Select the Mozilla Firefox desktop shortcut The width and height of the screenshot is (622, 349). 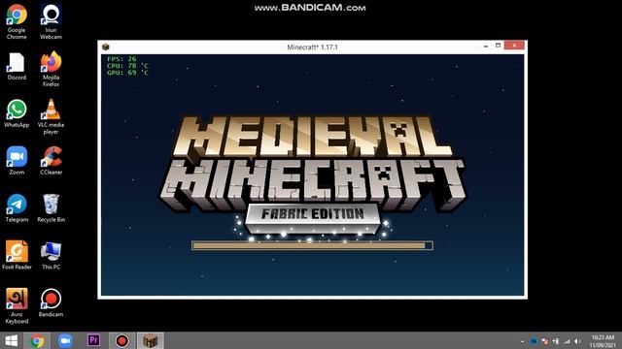tap(51, 69)
